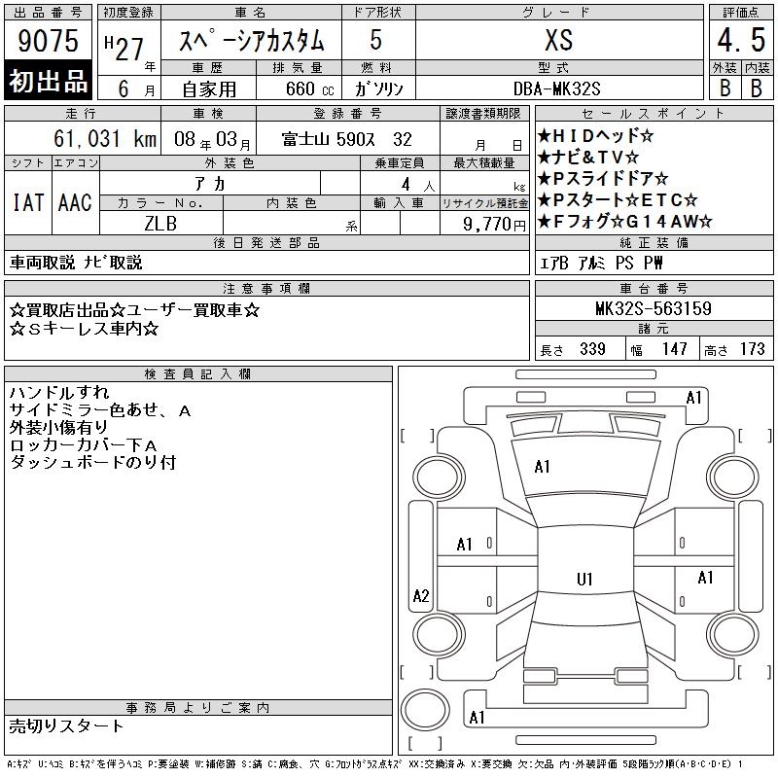Click the A2 mark on the diagram
Viewport: 778px width, 778px height.
point(421,595)
